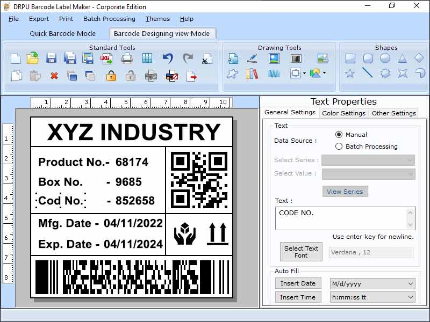Select the Line shape tool
The height and width of the screenshot is (322, 430).
[367, 73]
